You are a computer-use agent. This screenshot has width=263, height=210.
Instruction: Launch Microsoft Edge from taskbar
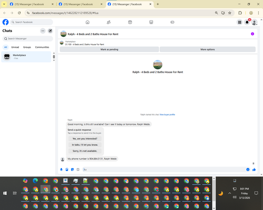(35, 181)
